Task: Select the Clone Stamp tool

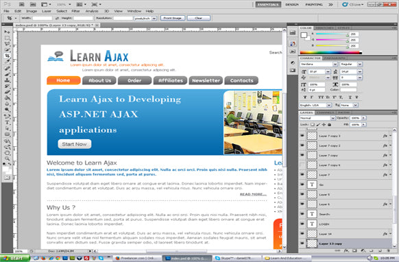Action: (x=7, y=80)
